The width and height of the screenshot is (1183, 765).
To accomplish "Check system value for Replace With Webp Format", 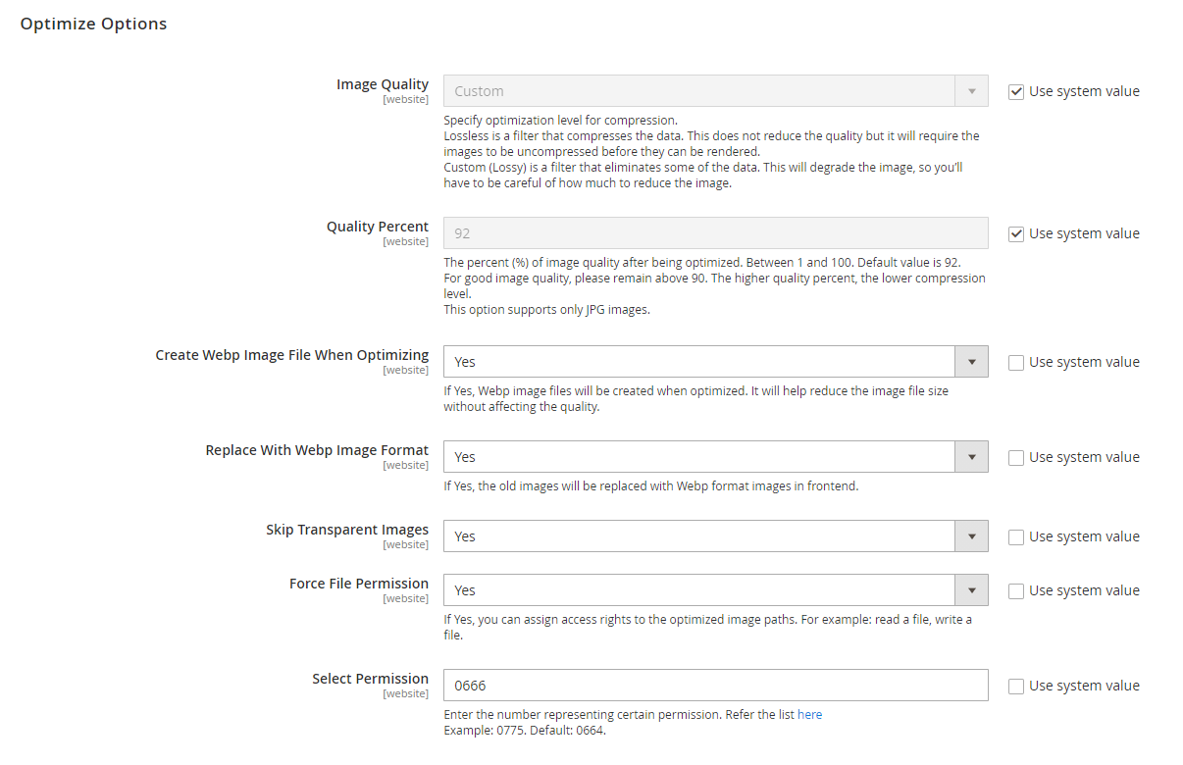I will pyautogui.click(x=1016, y=457).
